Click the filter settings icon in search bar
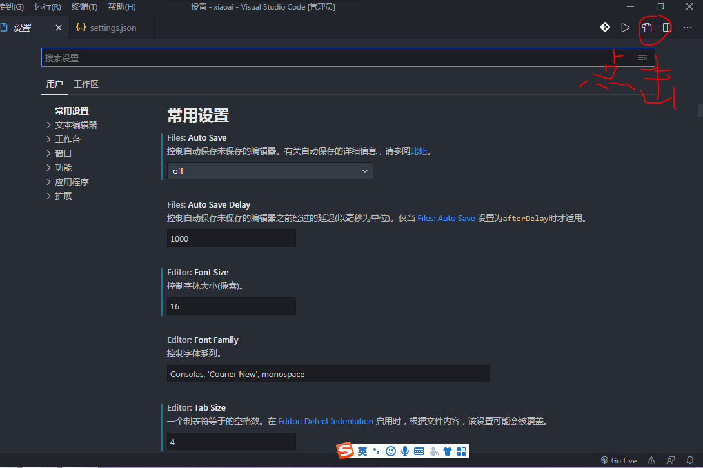This screenshot has height=468, width=703. pyautogui.click(x=642, y=57)
